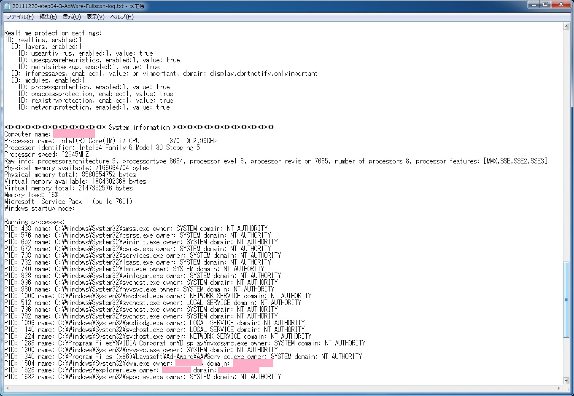This screenshot has width=574, height=396.
Task: Place cursor on 'Running processes:' line
Action: click(x=34, y=222)
